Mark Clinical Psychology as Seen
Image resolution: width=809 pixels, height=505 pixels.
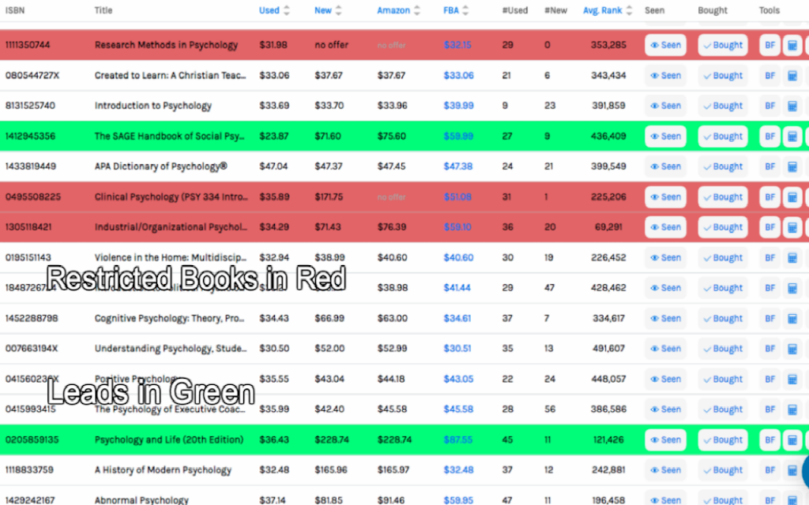click(665, 197)
